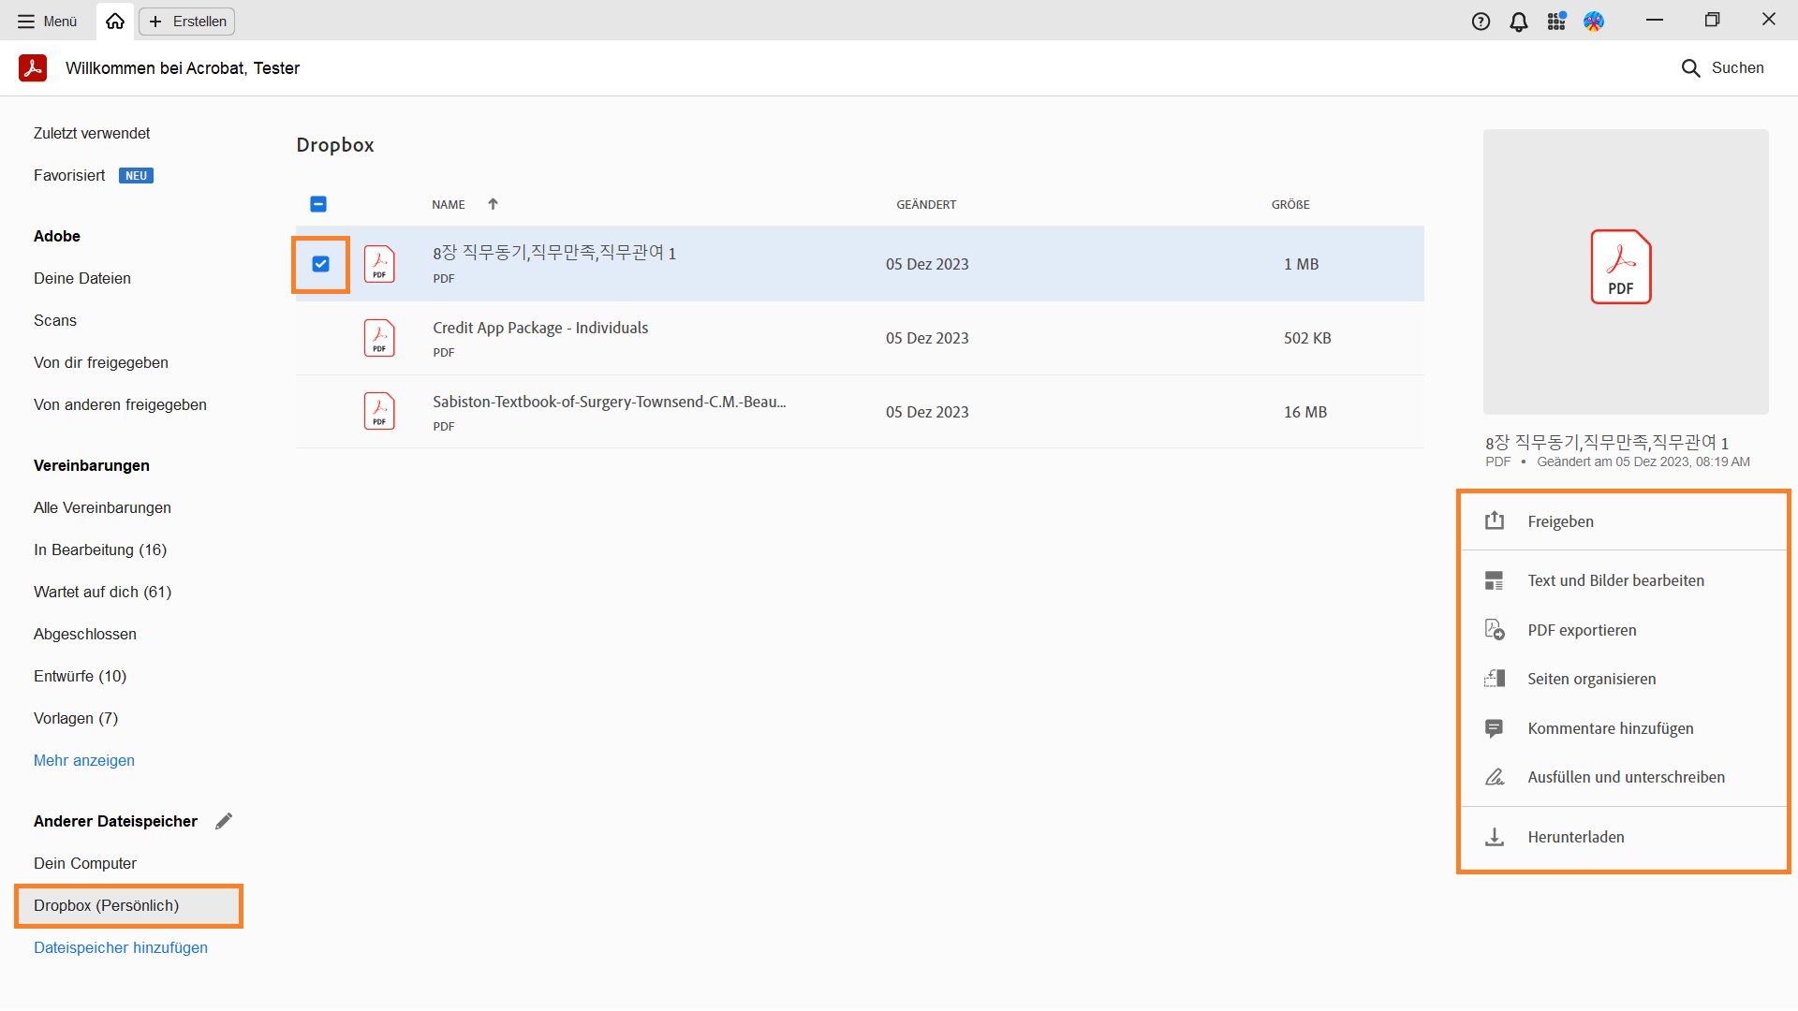
Task: Click the Home icon tab
Action: (115, 21)
